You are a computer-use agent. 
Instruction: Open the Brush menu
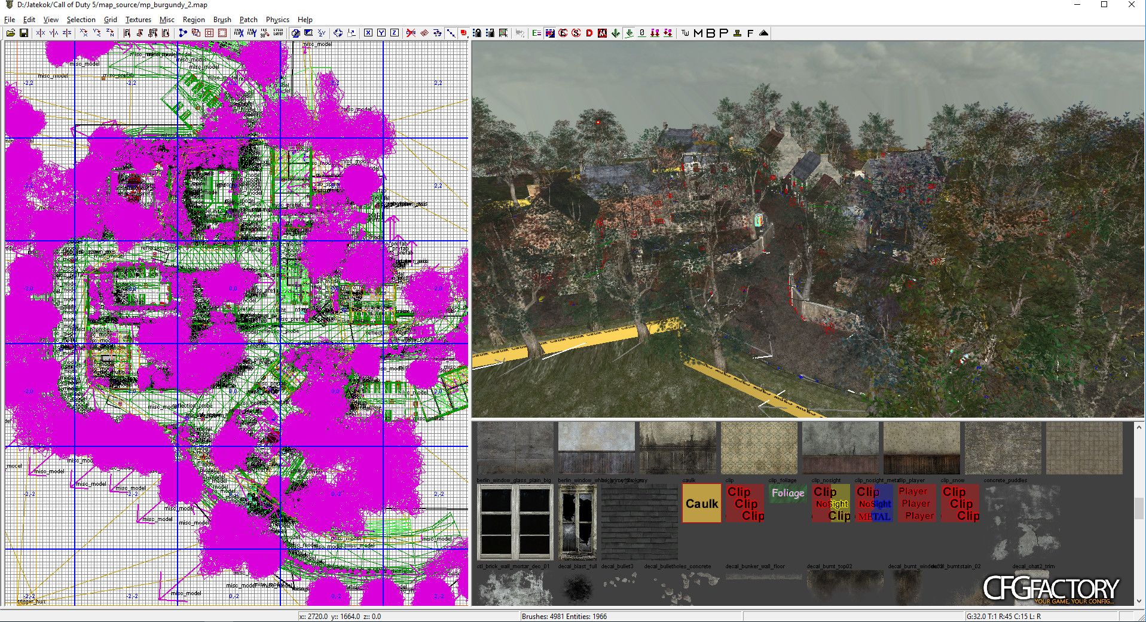222,20
